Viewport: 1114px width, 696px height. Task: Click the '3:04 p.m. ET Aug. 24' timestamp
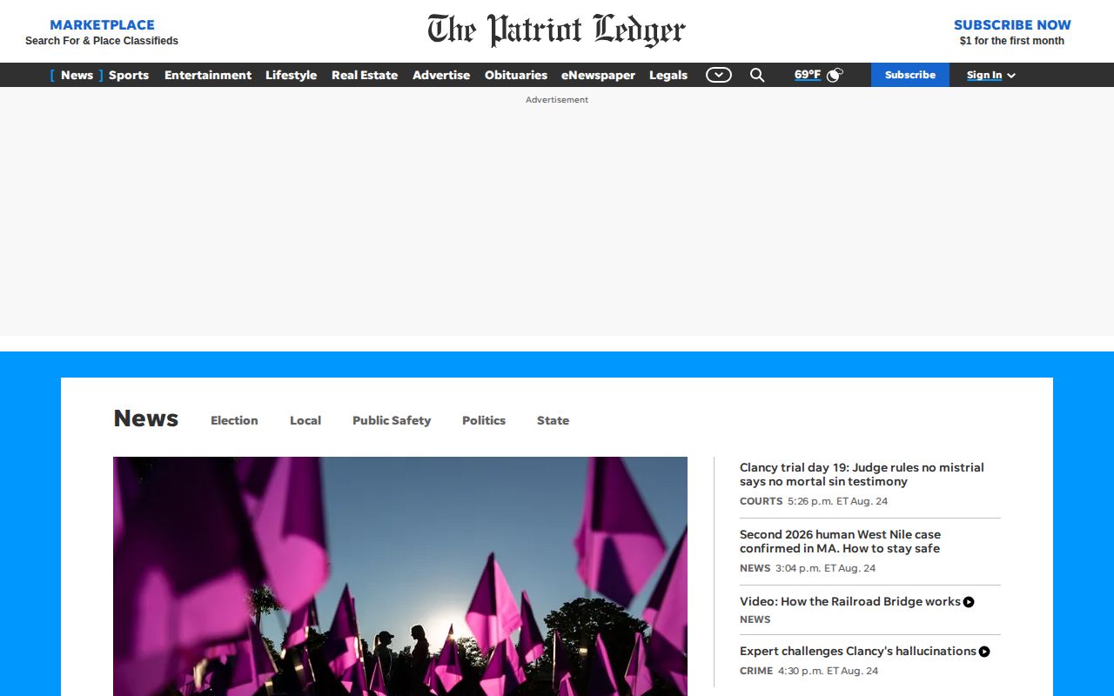(x=826, y=568)
